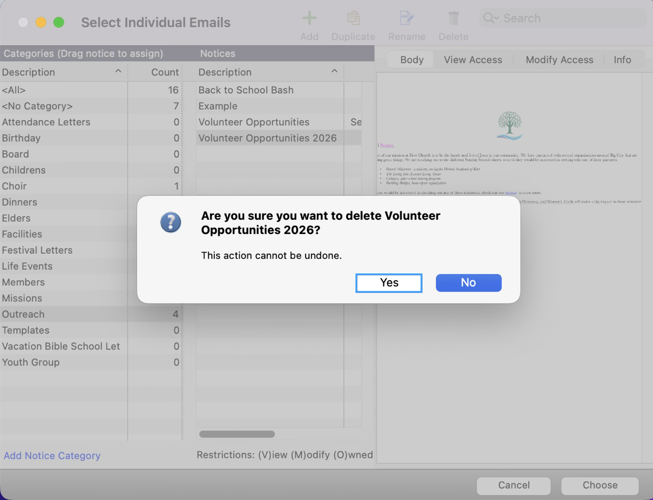The height and width of the screenshot is (500, 653).
Task: Select the Life Events category
Action: tap(68, 266)
